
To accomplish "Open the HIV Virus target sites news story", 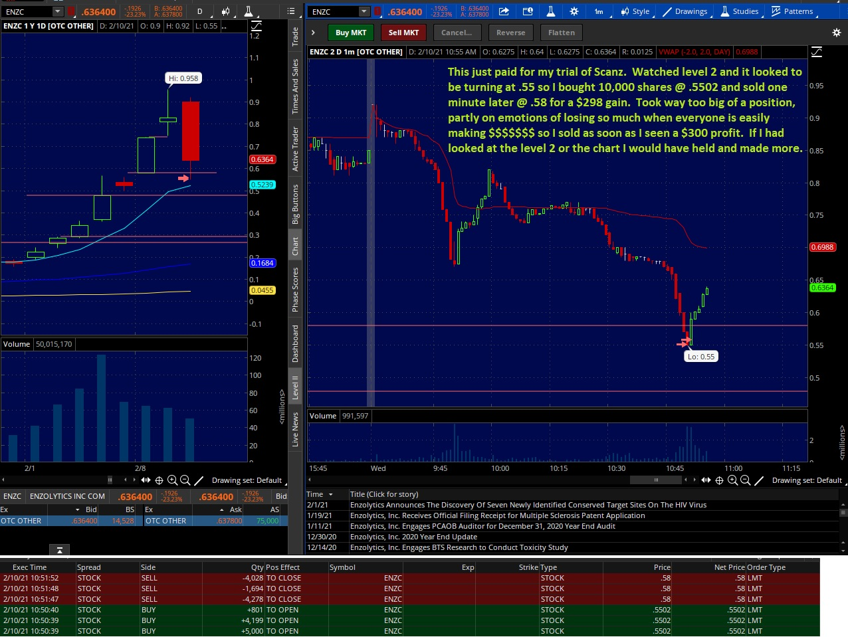I will 528,505.
